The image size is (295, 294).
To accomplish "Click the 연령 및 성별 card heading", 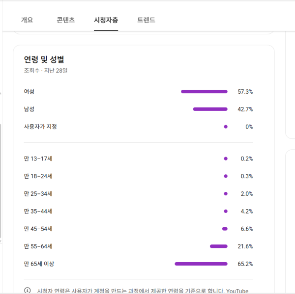I will 44,59.
